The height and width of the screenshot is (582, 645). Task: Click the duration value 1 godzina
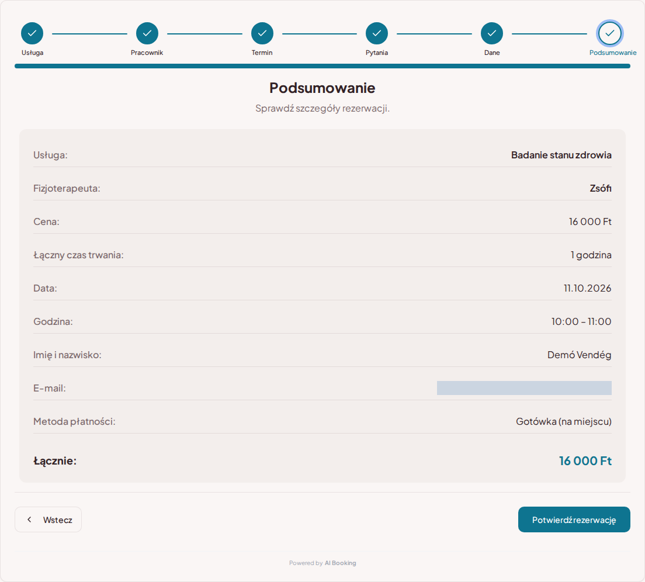pos(591,255)
